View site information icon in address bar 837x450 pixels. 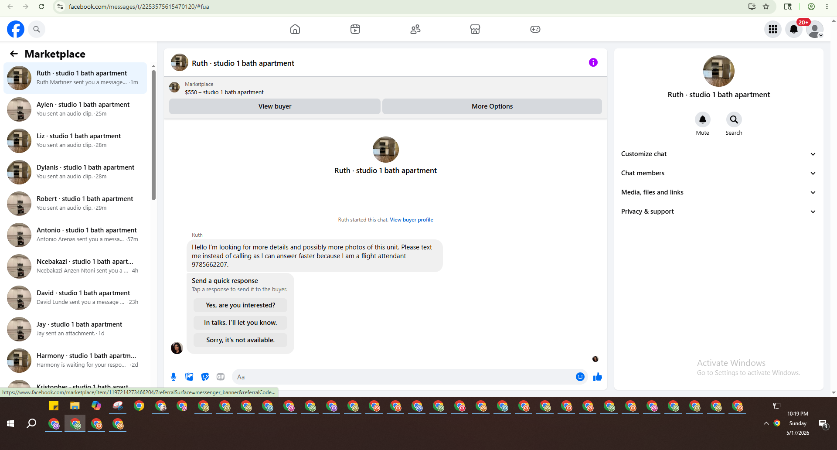coord(60,7)
